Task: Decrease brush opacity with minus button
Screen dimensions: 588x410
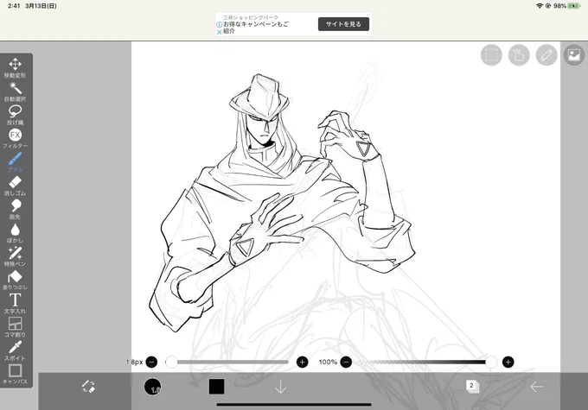Action: 346,362
